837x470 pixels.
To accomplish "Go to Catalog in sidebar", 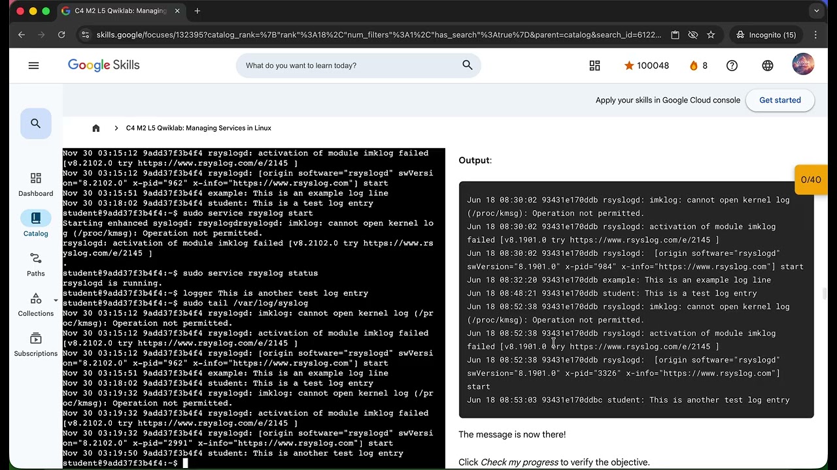I will click(35, 224).
